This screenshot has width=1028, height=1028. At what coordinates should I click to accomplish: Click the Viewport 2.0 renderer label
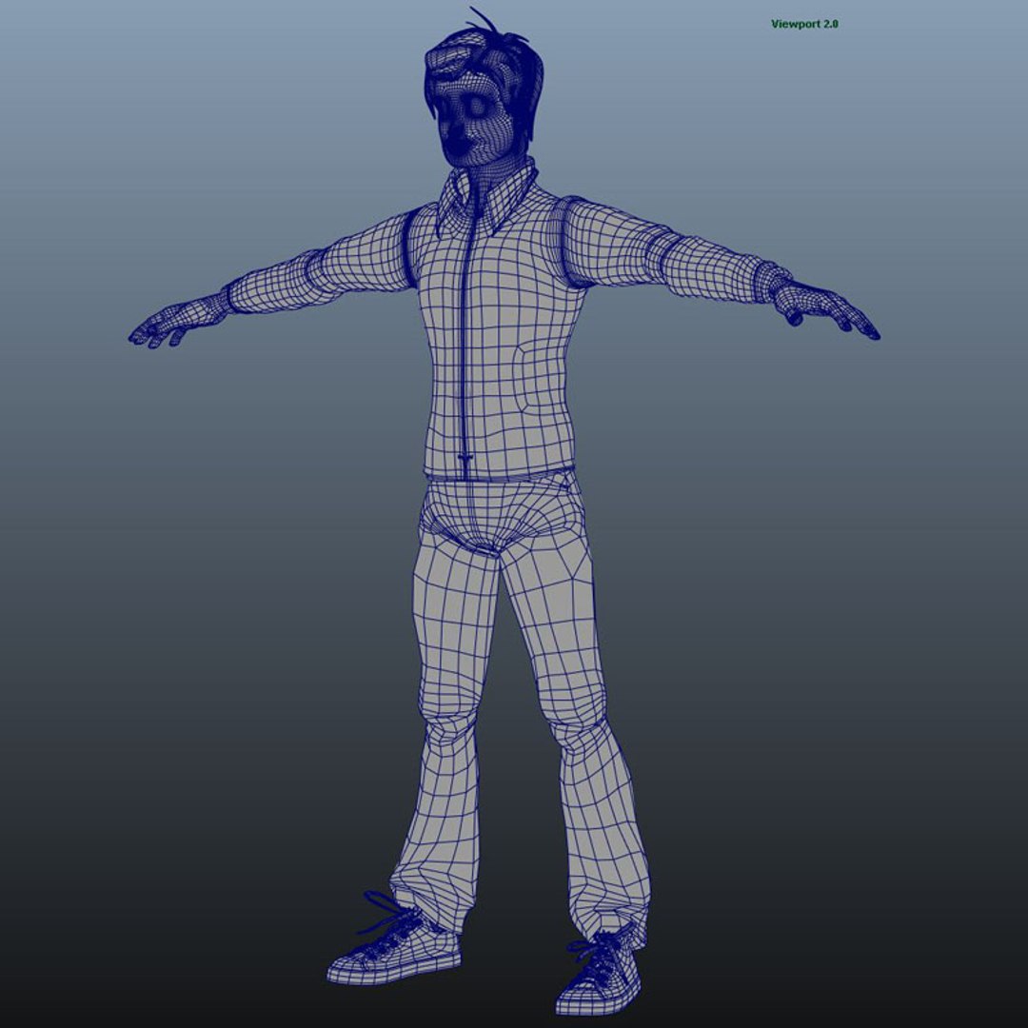pos(804,24)
